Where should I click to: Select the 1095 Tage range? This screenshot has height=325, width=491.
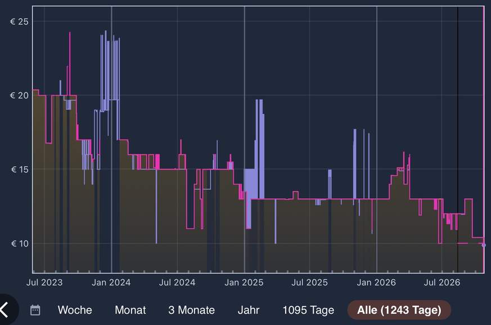pos(308,310)
